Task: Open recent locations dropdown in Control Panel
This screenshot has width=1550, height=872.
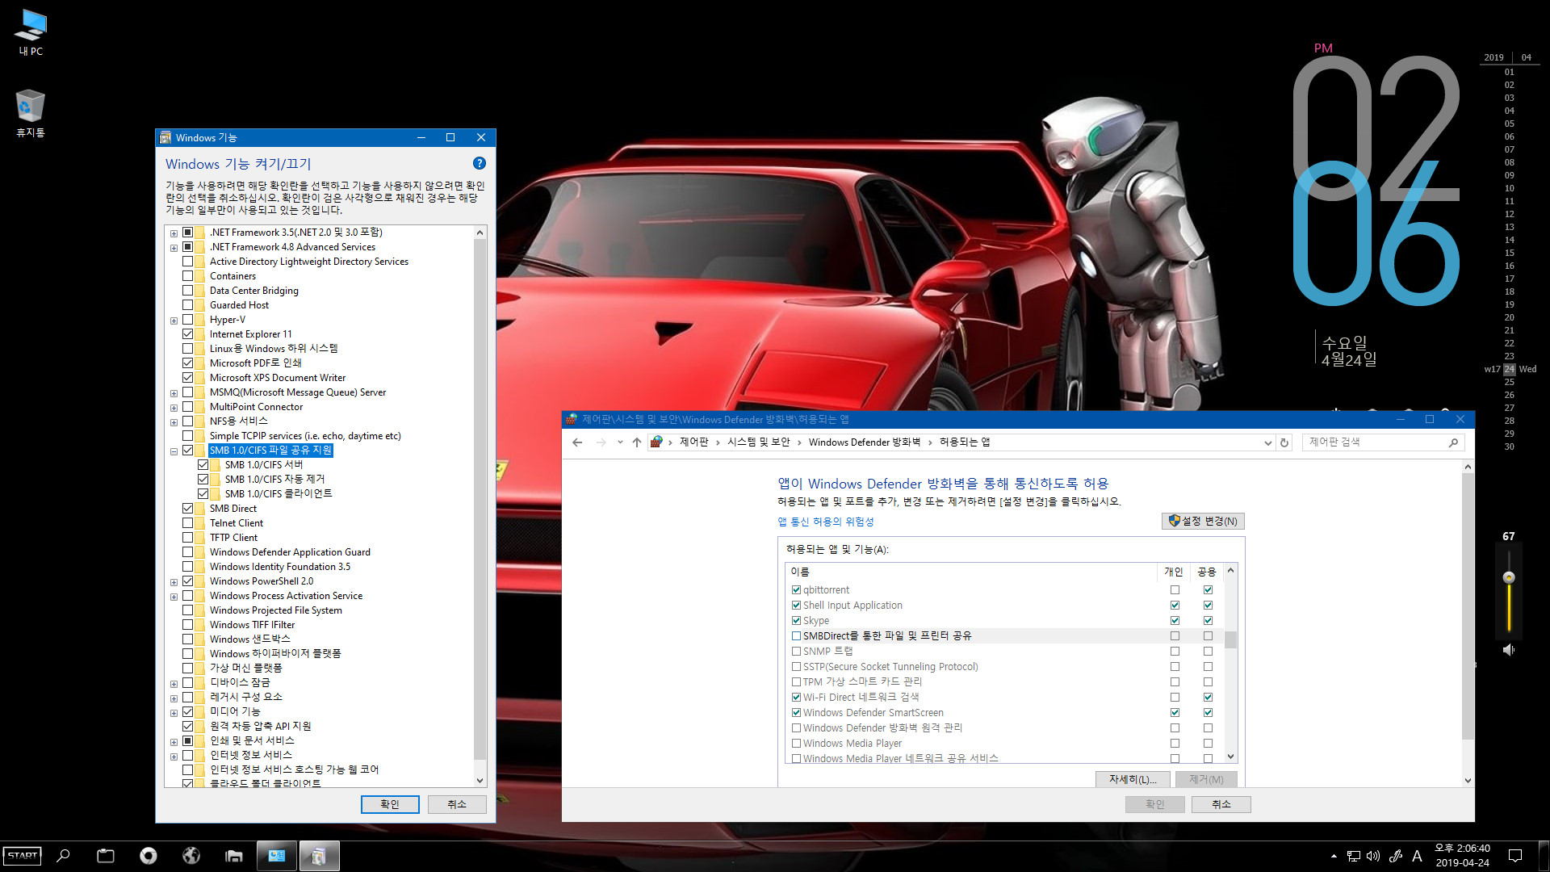Action: point(620,442)
